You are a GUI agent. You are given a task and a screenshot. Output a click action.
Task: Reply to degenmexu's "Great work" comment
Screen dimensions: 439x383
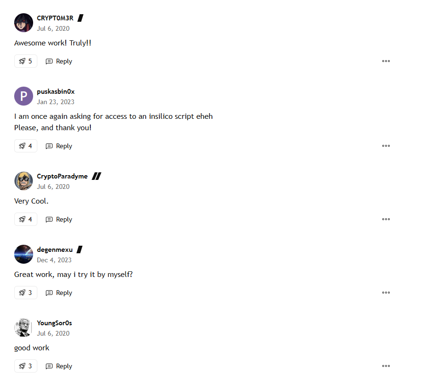[59, 293]
